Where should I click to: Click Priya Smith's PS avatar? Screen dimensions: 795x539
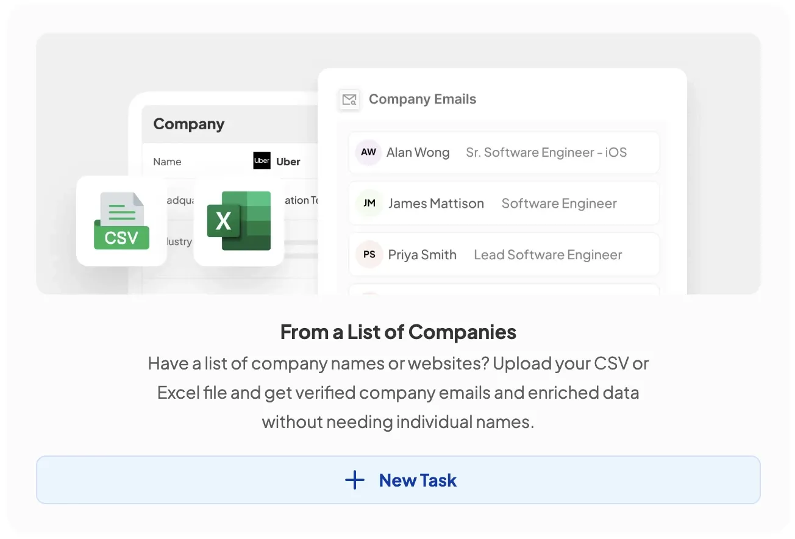pyautogui.click(x=369, y=254)
